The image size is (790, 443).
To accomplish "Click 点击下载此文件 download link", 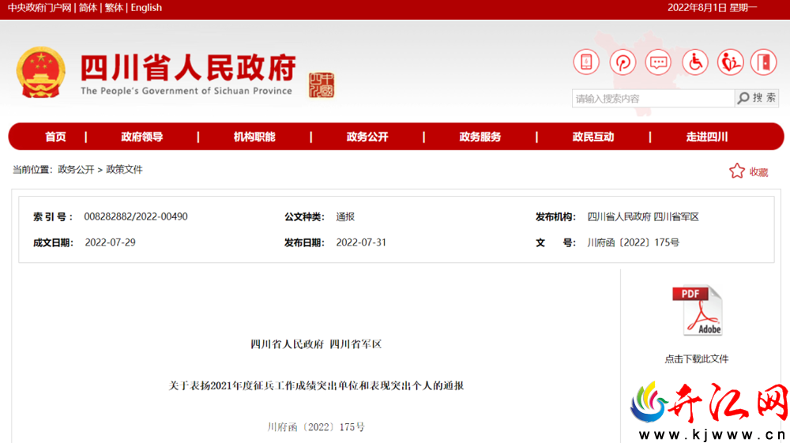I will [696, 359].
